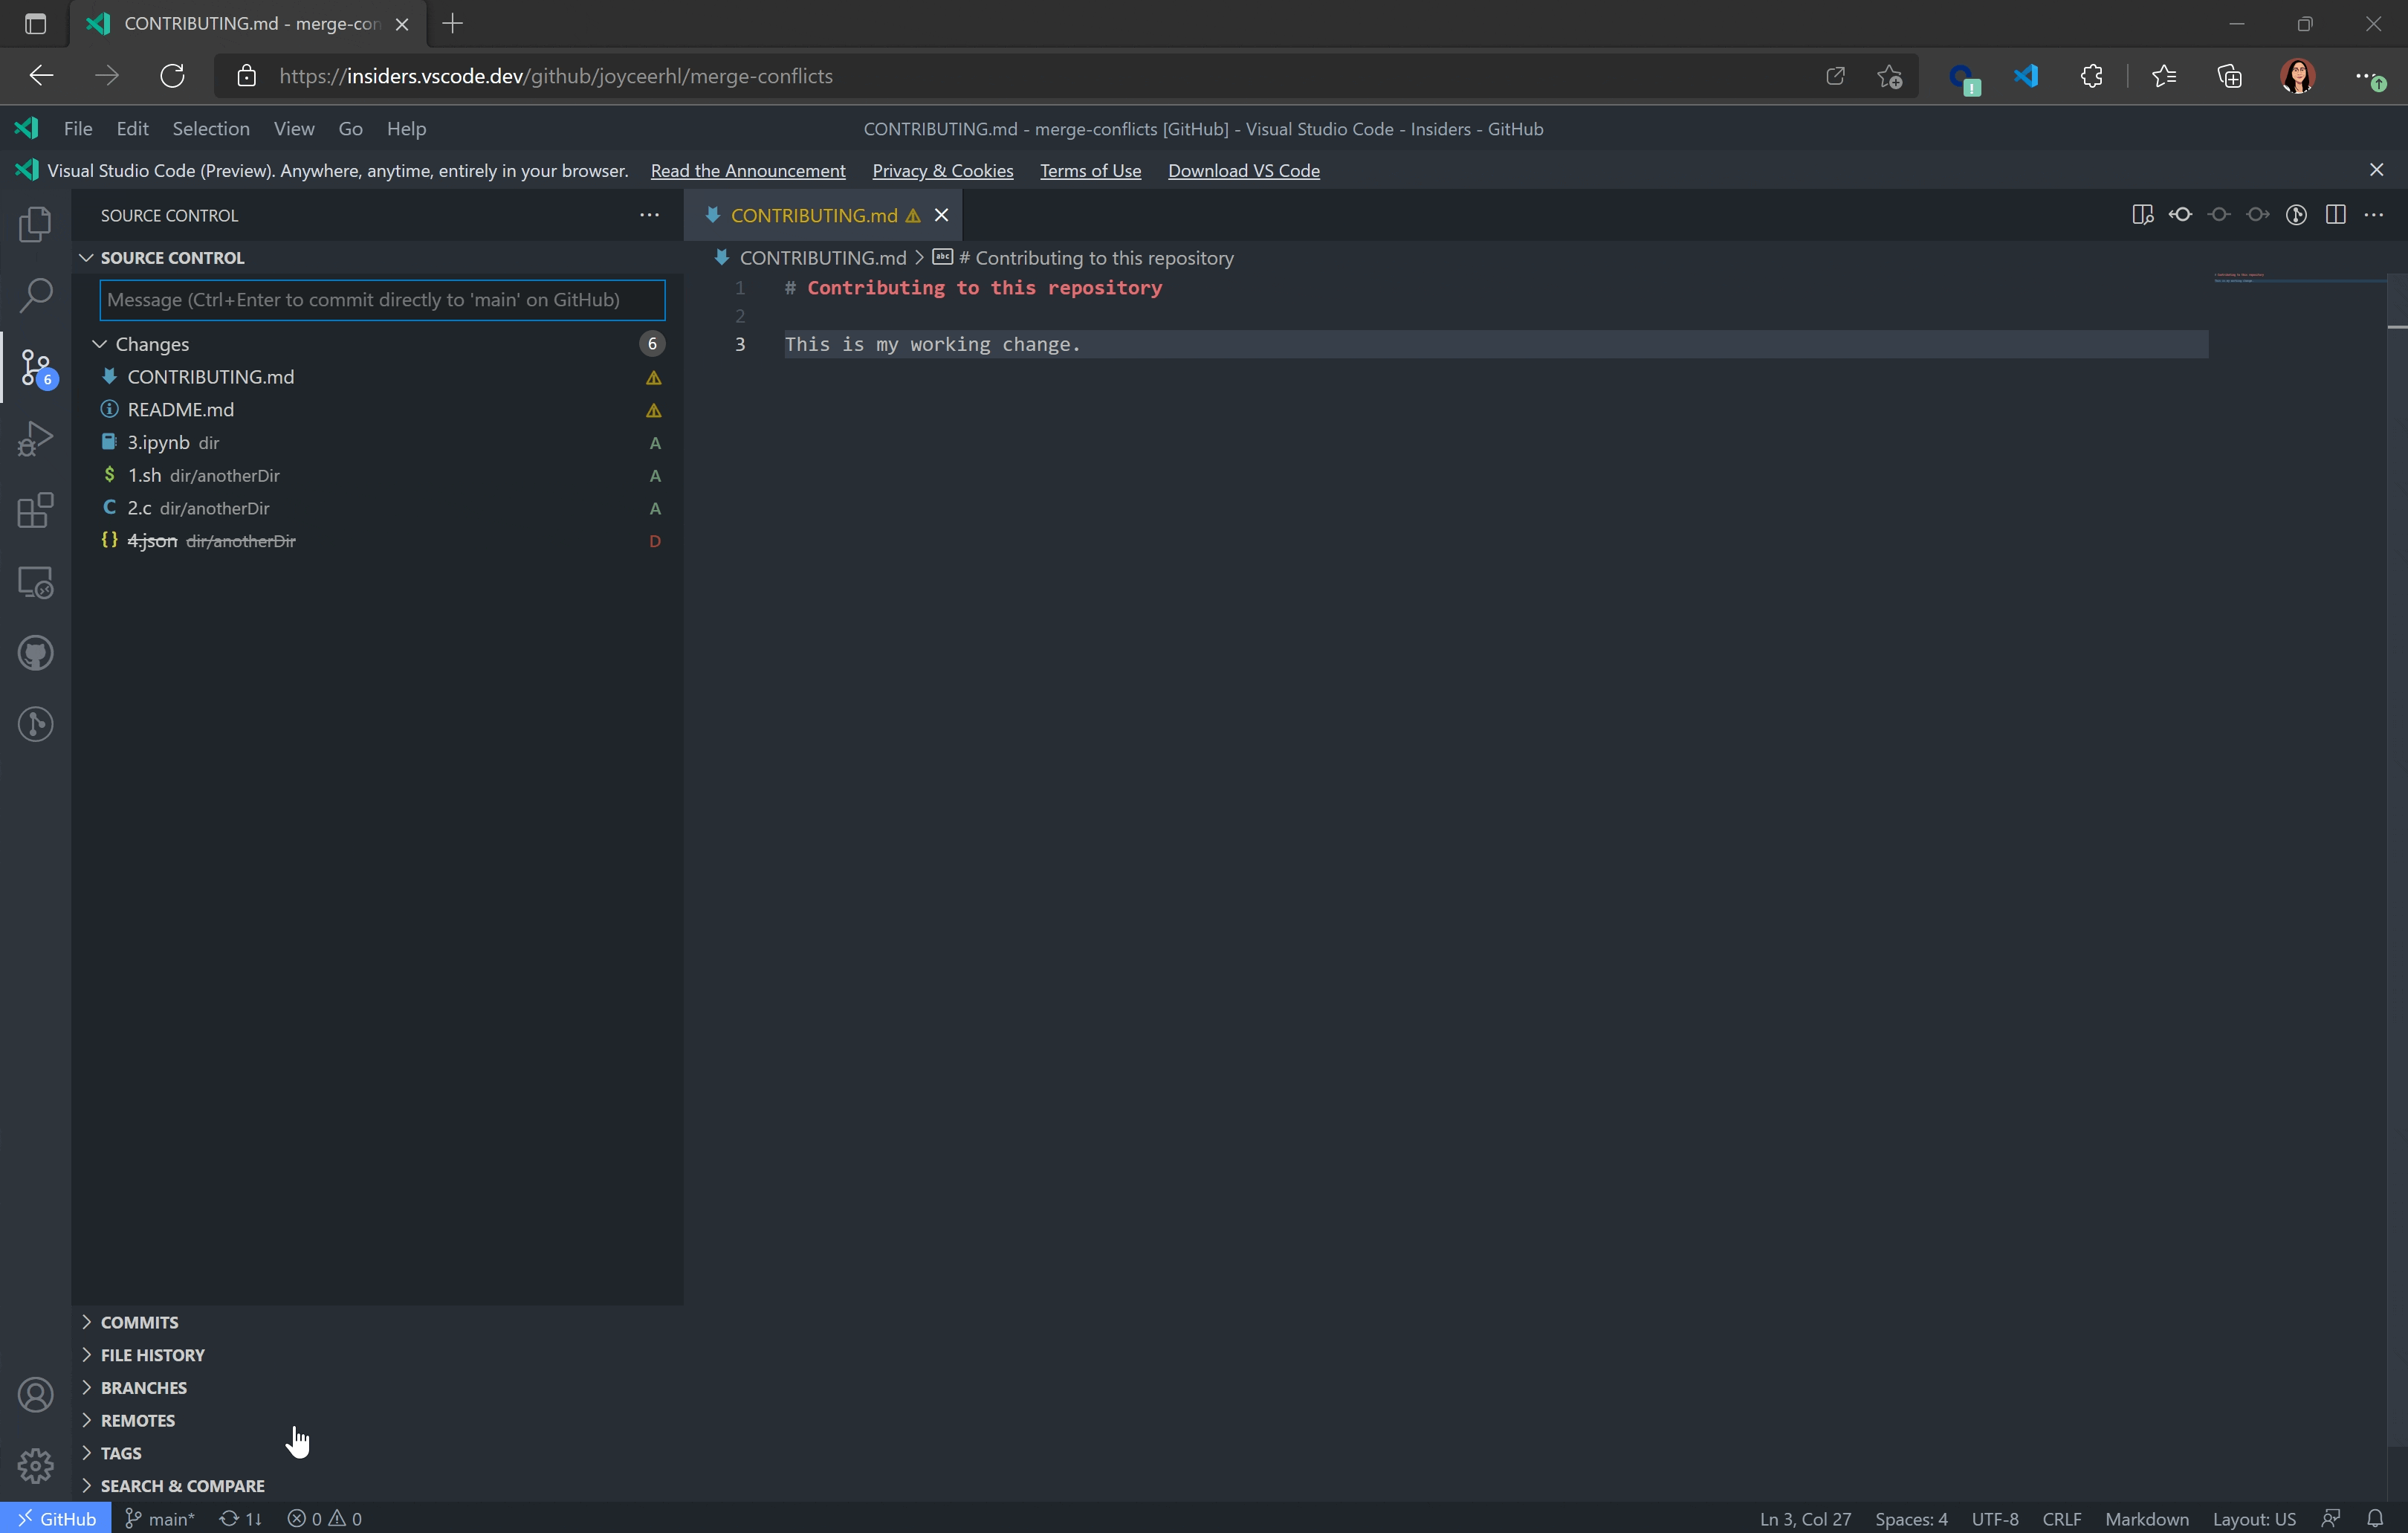Viewport: 2408px width, 1533px height.
Task: Open Source Control Views and More Actions ellipsis
Action: [x=649, y=215]
